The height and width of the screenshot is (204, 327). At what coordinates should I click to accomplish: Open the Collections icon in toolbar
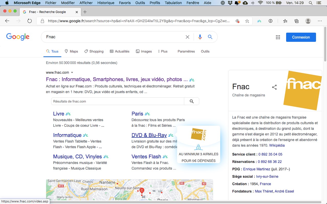pos(297,21)
